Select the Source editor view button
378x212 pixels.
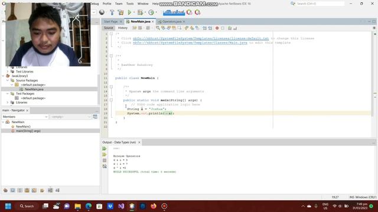coord(109,28)
